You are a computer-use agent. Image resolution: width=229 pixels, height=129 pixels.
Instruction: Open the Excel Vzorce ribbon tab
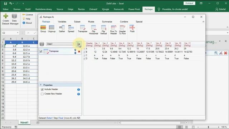pos(60,9)
